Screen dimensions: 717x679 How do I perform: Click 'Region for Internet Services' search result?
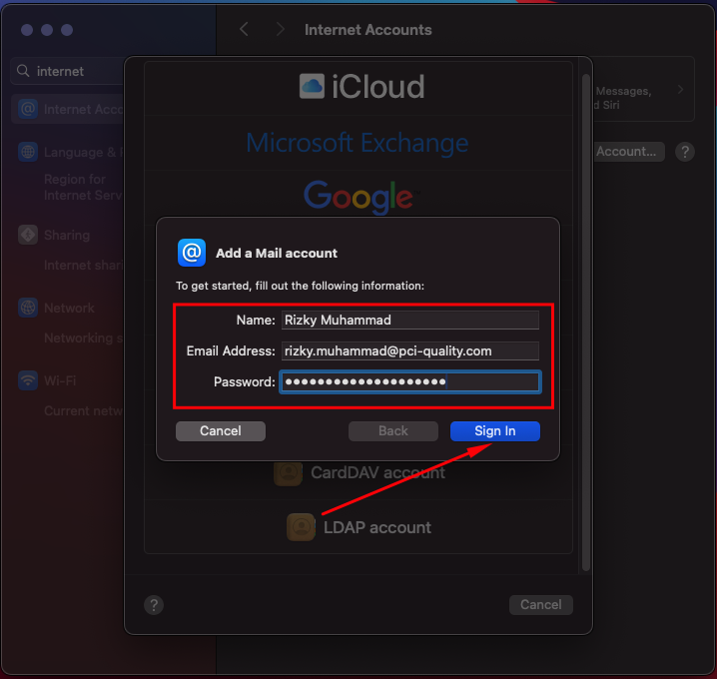click(83, 188)
